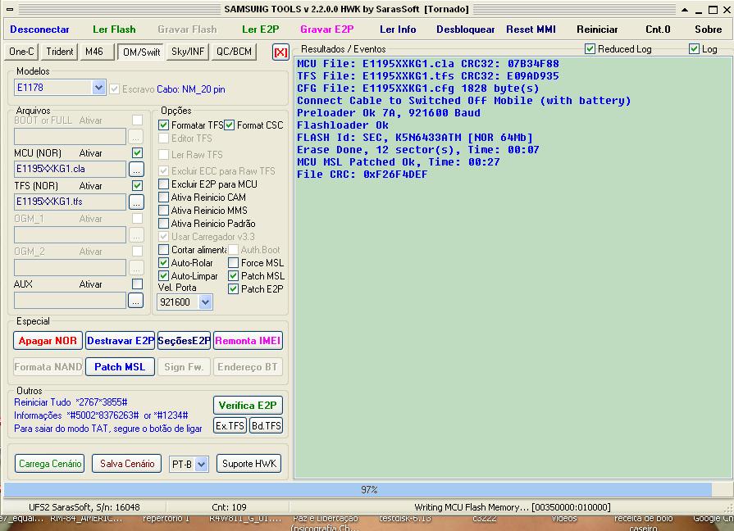Click the SeçõesE2P button

click(x=184, y=341)
